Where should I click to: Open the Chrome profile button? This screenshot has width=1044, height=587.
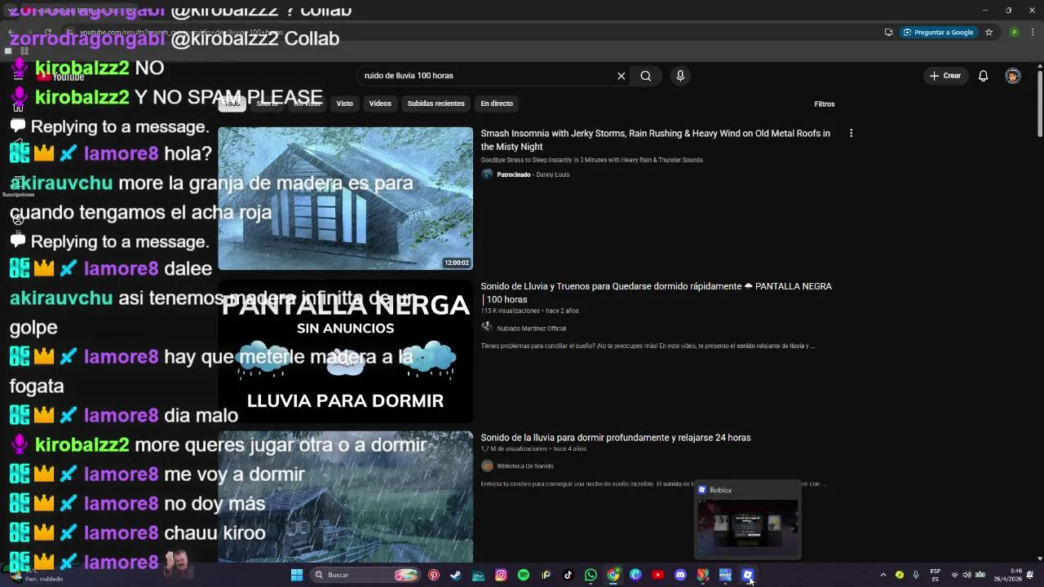(x=1014, y=33)
